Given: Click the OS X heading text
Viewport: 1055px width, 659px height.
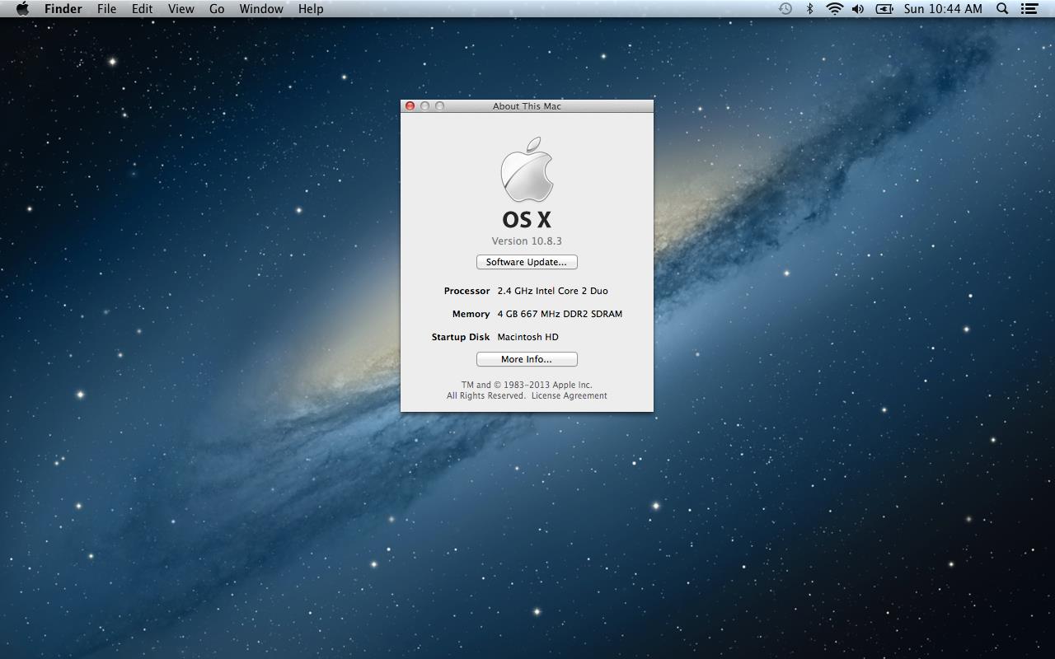Looking at the screenshot, I should (x=527, y=220).
